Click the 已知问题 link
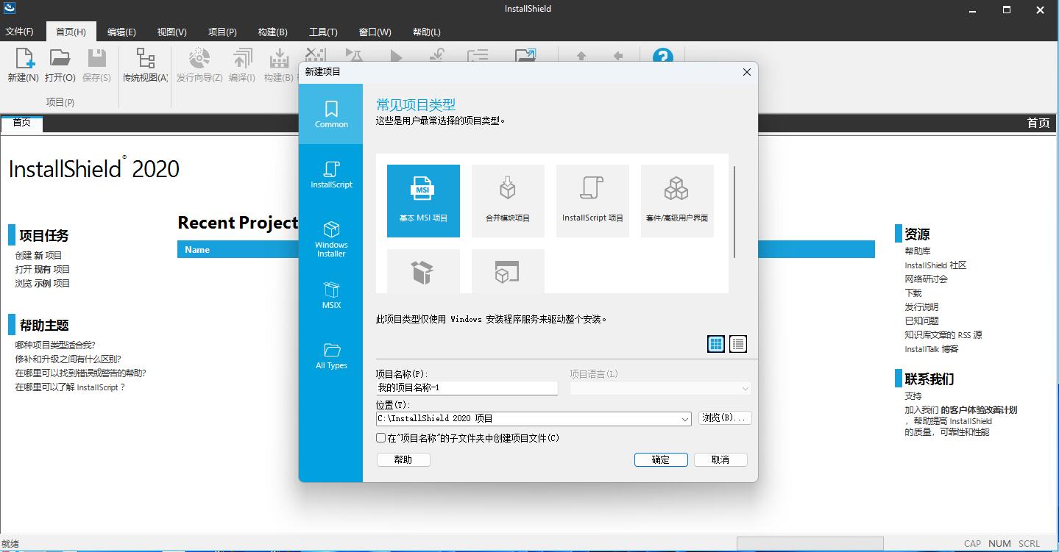 [x=921, y=320]
